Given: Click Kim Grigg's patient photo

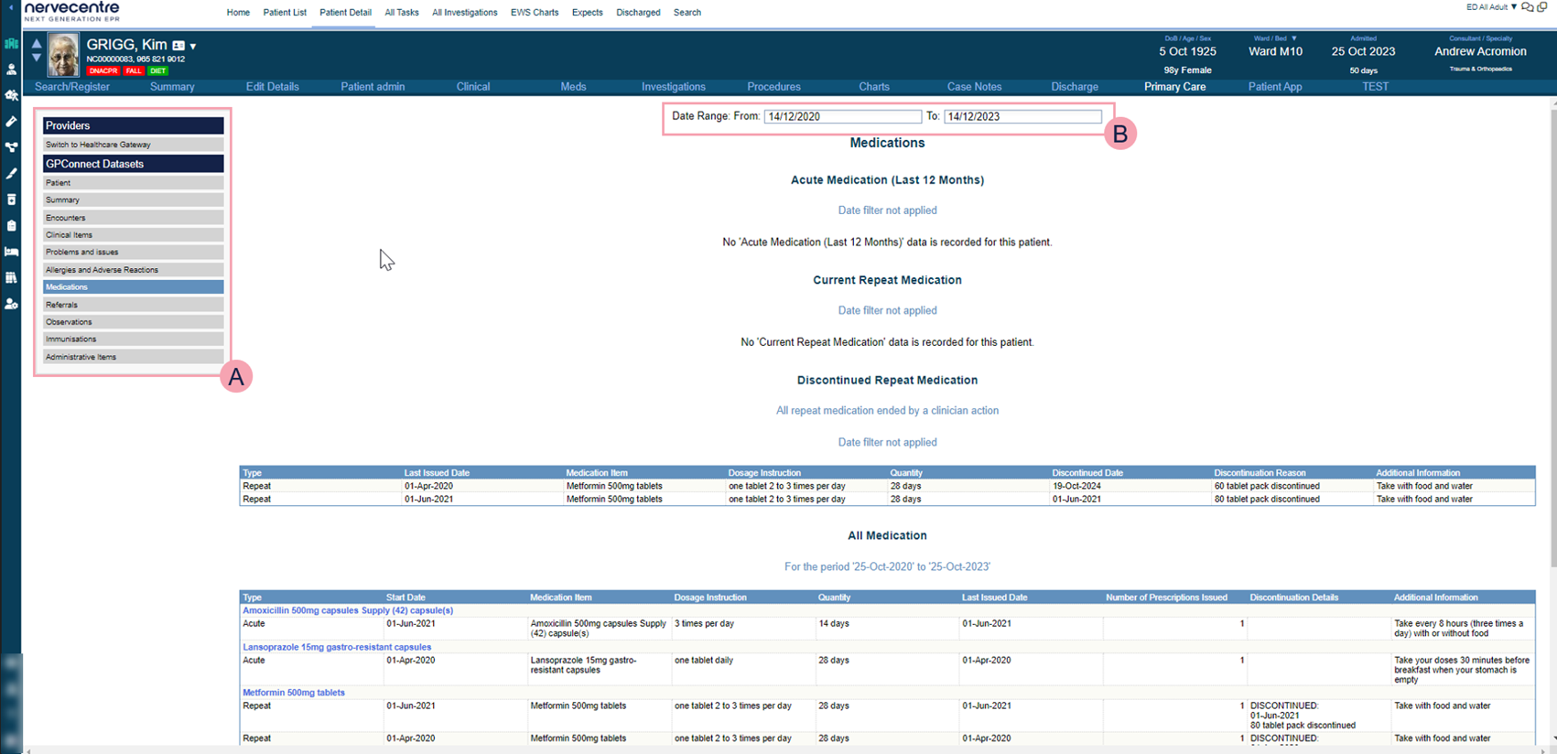Looking at the screenshot, I should pos(63,55).
